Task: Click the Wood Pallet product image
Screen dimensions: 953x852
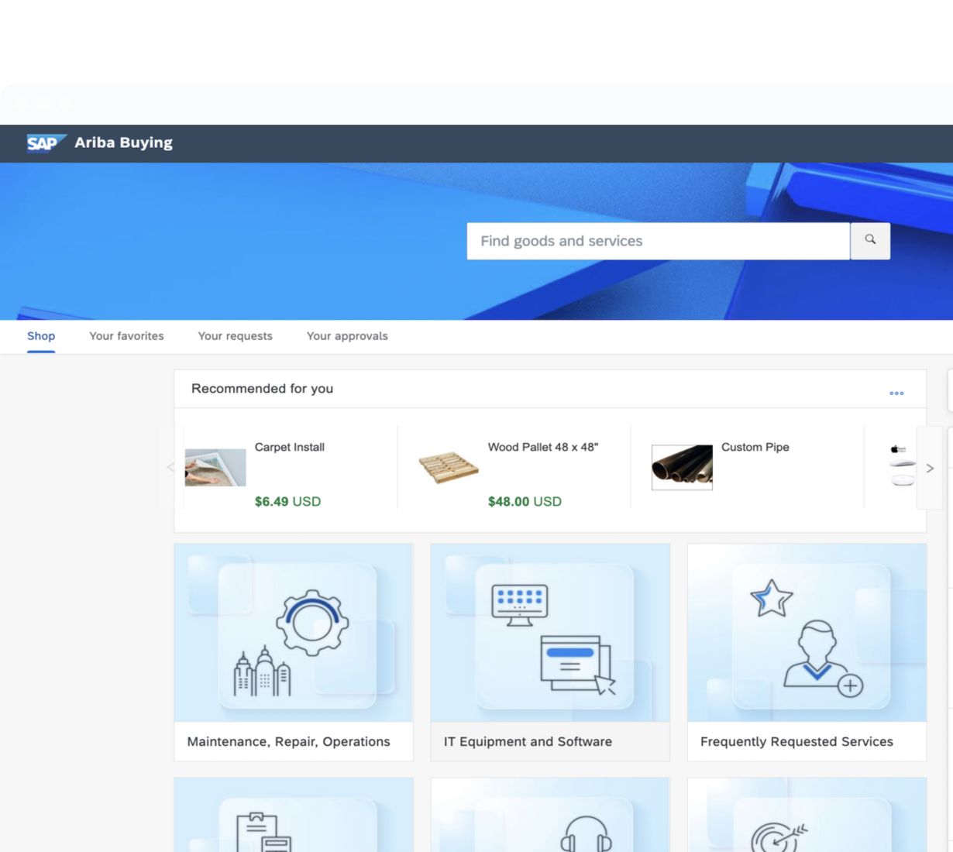Action: (449, 467)
